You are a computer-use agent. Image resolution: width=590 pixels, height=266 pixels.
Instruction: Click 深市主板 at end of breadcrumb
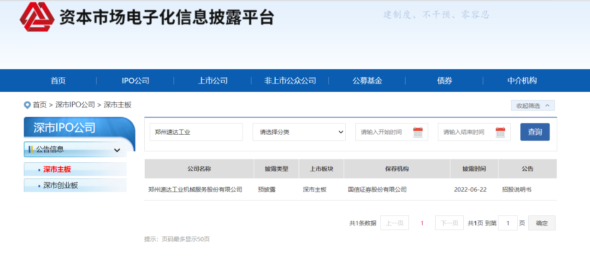[x=118, y=105]
